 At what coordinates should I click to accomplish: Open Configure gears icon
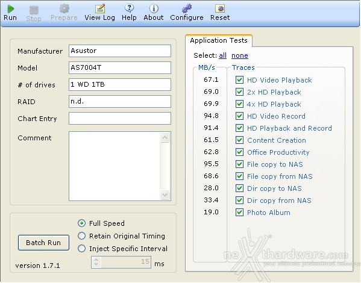point(187,8)
